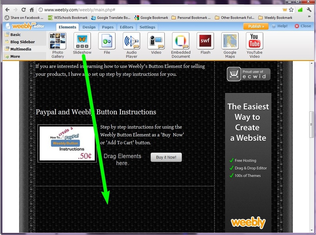
Task: Open Google Translate bookmark
Action: pos(111,18)
